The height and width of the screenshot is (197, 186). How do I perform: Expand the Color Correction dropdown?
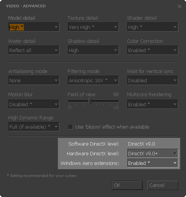(x=153, y=50)
